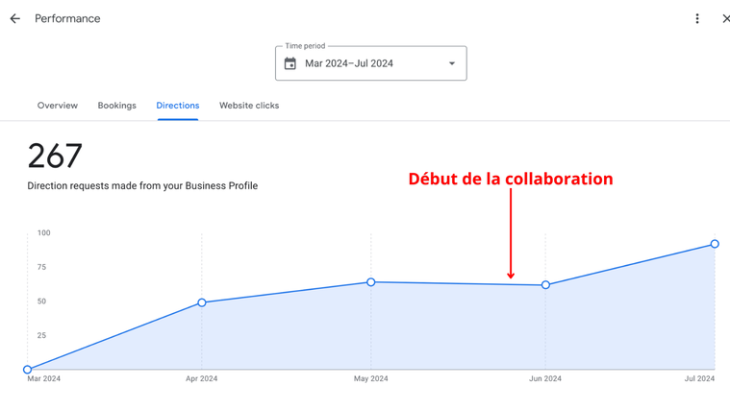Select the Directions tab

pos(178,106)
